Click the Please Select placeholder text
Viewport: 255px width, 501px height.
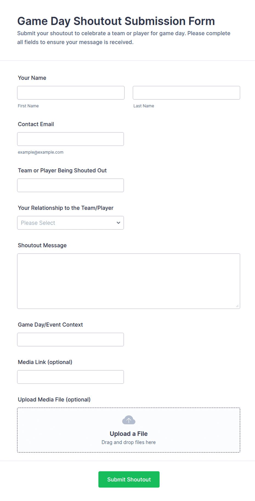[38, 223]
